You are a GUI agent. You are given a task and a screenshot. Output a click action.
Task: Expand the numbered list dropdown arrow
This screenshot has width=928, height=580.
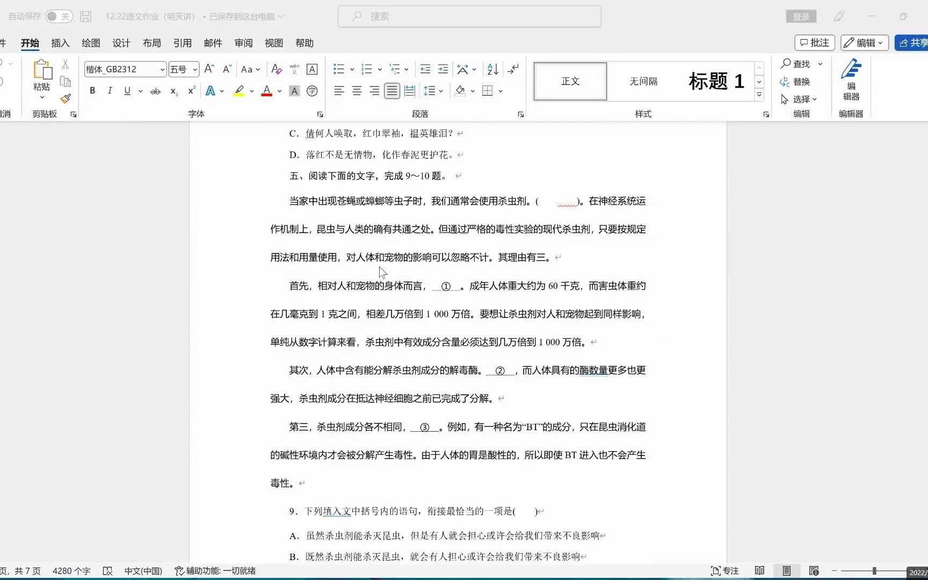coord(380,69)
